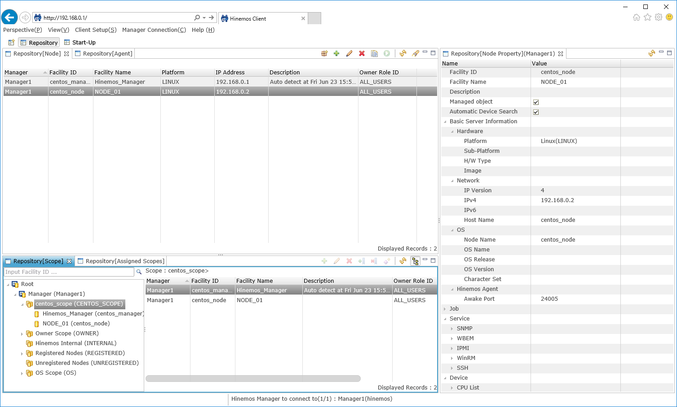The image size is (677, 407).
Task: Click the Refresh arrows icon in Repository[Node] toolbar
Action: [403, 53]
